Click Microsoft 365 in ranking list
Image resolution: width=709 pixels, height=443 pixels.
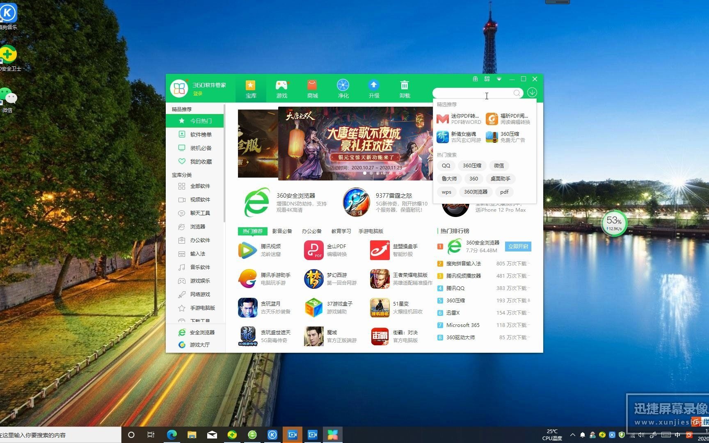point(463,325)
